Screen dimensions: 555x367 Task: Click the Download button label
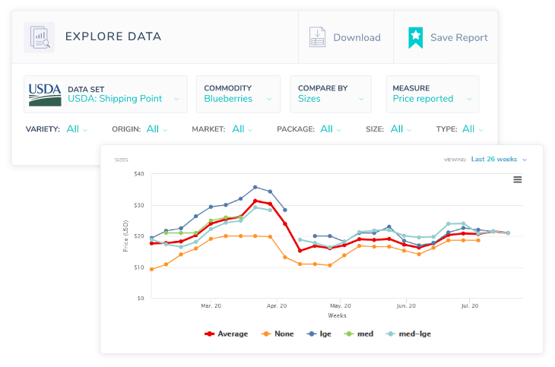[x=357, y=37]
